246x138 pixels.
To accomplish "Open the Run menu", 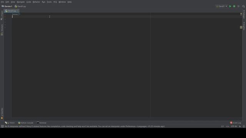I will pos(43,2).
